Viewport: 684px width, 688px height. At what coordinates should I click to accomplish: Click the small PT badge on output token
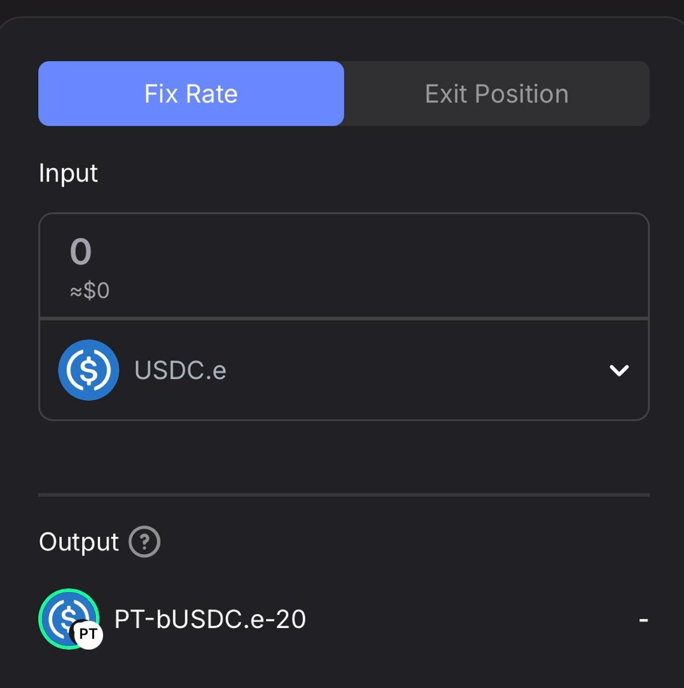(88, 634)
